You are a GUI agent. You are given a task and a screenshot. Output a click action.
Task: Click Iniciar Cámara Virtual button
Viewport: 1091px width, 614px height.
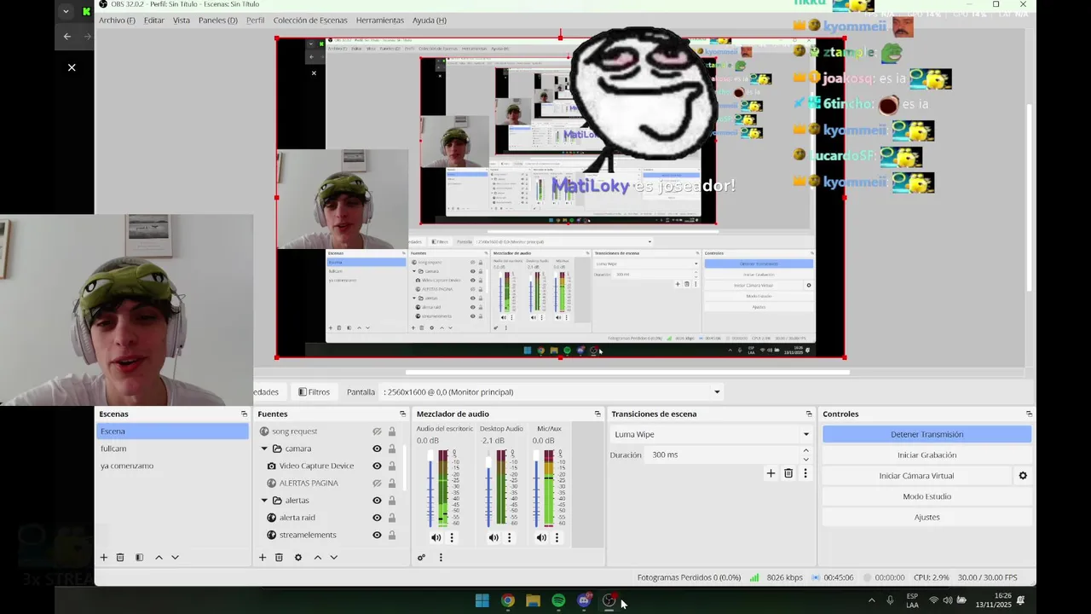tap(916, 476)
